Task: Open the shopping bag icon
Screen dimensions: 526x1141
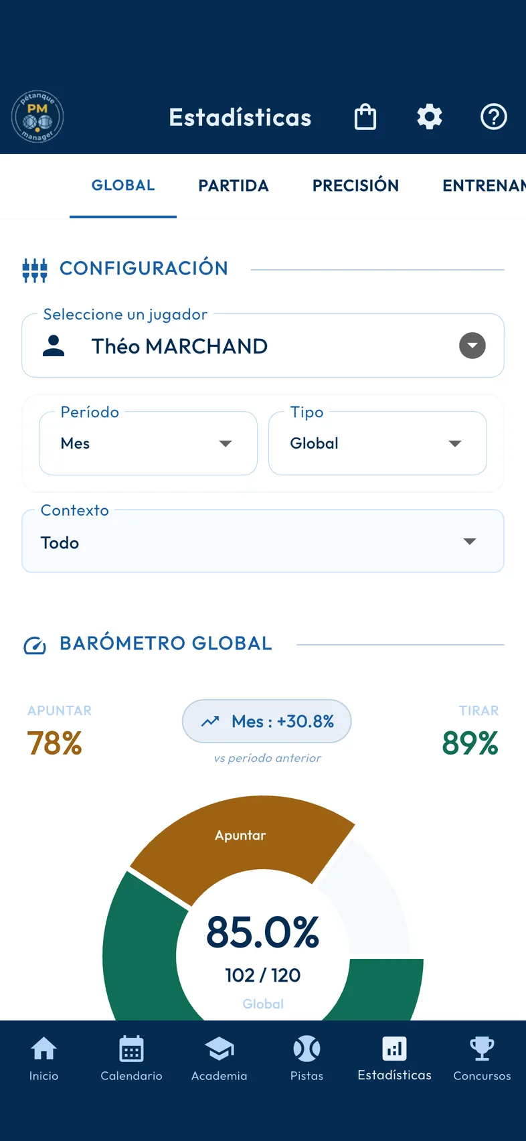Action: point(365,117)
